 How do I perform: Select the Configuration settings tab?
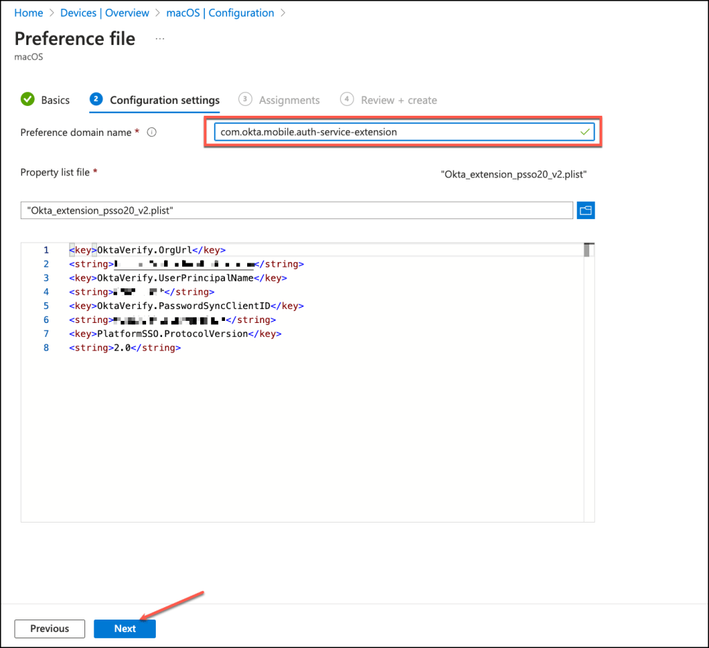[x=164, y=100]
